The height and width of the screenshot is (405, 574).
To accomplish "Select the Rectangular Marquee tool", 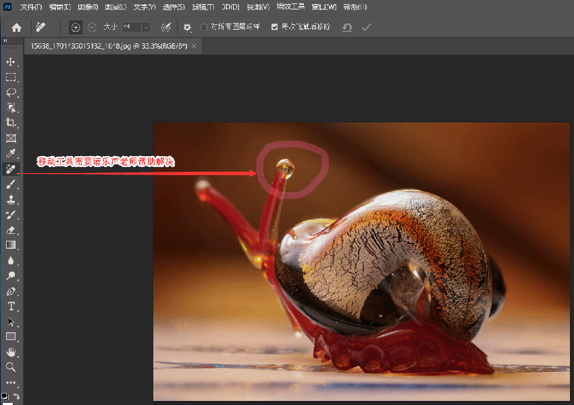I will 11,77.
